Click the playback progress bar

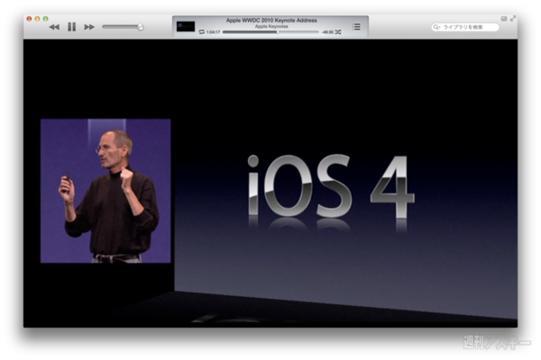(x=270, y=32)
